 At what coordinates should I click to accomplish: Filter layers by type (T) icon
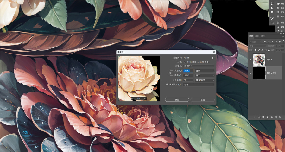272,41
